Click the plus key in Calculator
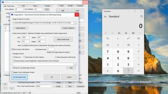 pos(139,64)
